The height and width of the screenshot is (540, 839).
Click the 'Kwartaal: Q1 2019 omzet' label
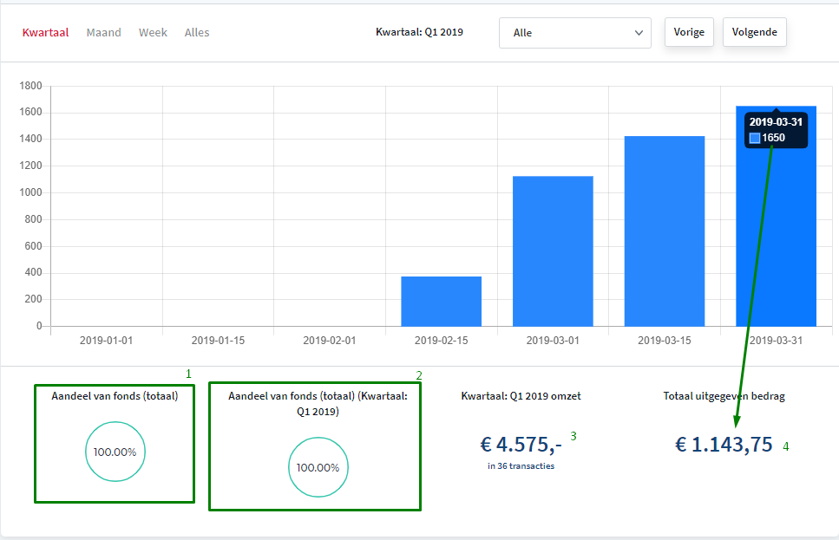point(521,396)
